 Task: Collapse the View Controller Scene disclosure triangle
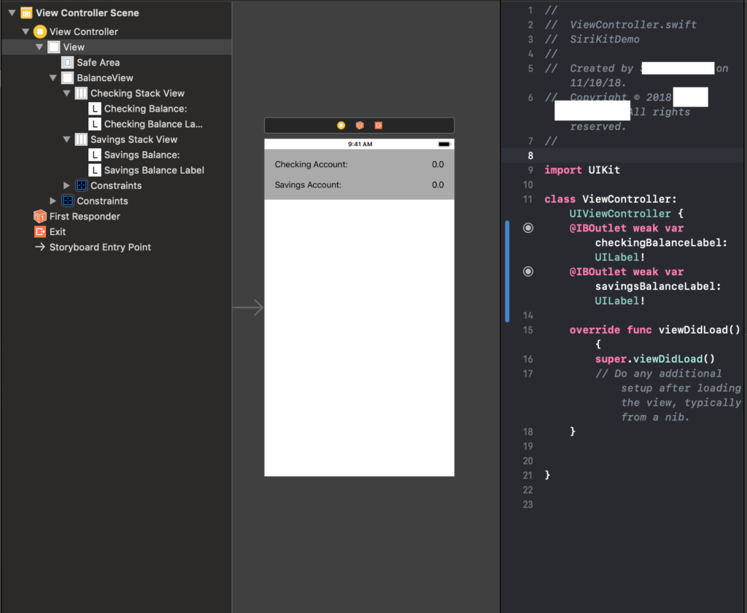(12, 13)
